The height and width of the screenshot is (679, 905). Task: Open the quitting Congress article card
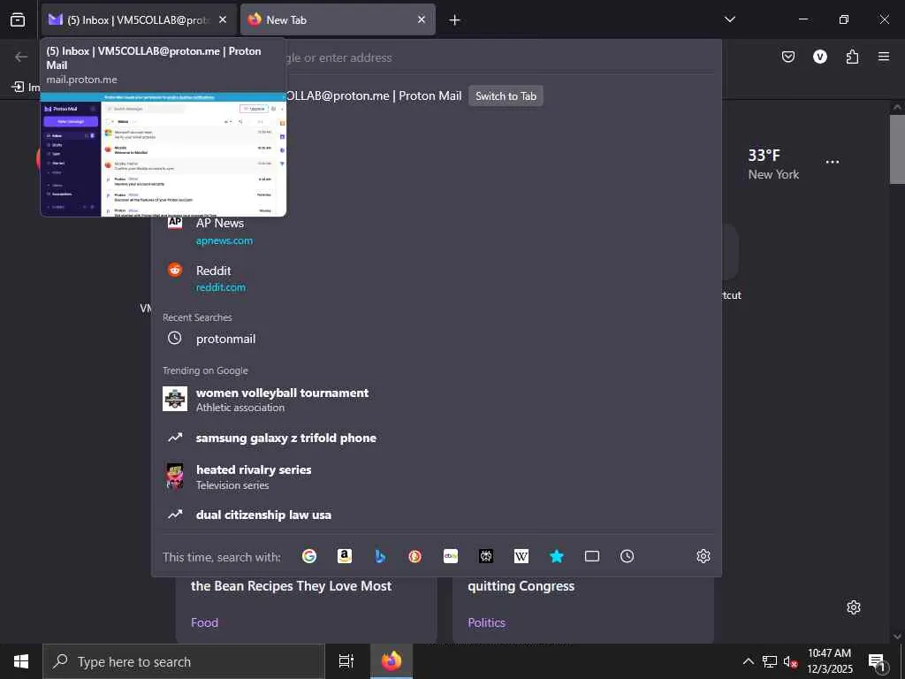583,609
